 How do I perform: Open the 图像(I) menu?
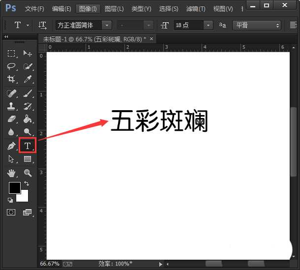click(x=88, y=9)
